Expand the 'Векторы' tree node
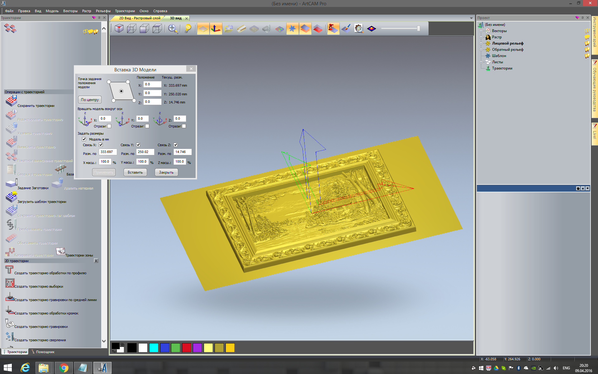Viewport: 598px width, 374px height. click(x=481, y=31)
